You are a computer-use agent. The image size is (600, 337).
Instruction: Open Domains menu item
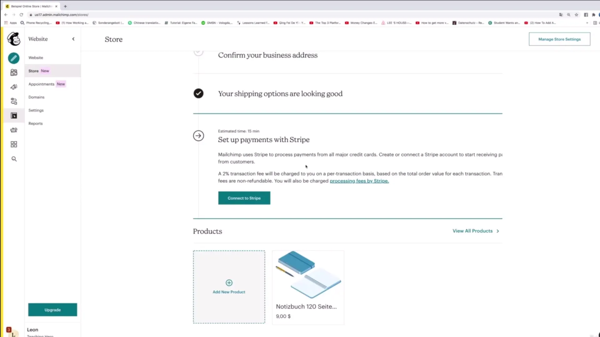coord(36,97)
